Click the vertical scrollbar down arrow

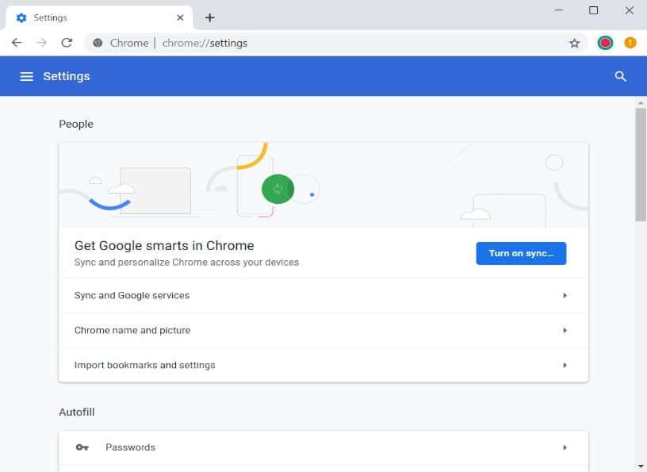(641, 466)
